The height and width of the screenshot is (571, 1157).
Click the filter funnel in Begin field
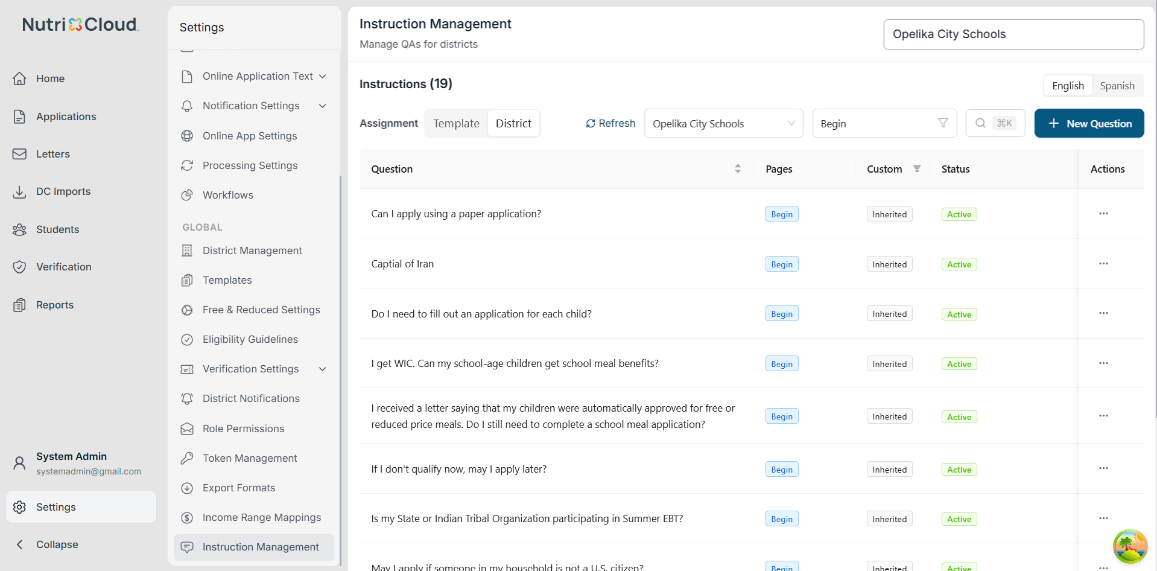pyautogui.click(x=943, y=123)
